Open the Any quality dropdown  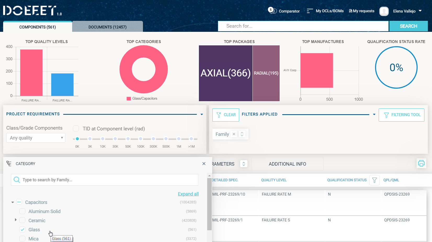click(36, 138)
